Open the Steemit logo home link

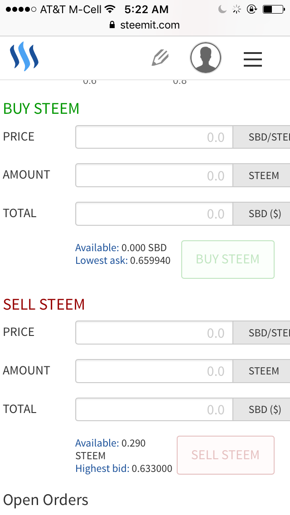point(24,57)
